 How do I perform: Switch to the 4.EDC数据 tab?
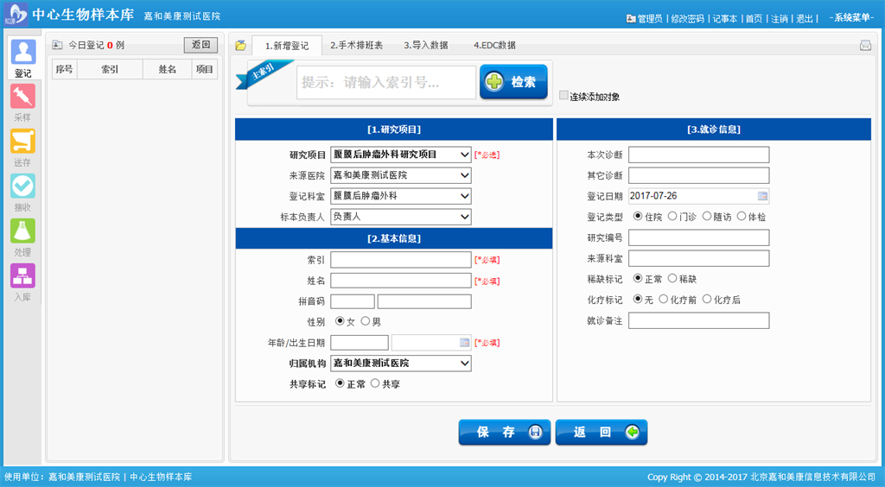[494, 45]
